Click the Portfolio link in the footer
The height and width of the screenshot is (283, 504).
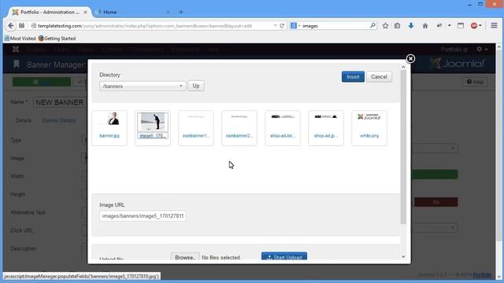[482, 274]
